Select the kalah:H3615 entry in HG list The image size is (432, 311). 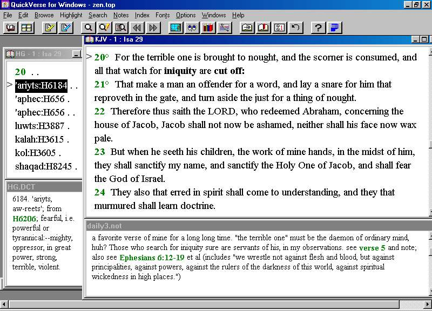[39, 139]
